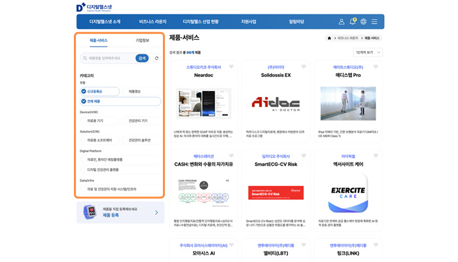Check the 의료용 기기 filter
458x262 pixels.
point(99,121)
